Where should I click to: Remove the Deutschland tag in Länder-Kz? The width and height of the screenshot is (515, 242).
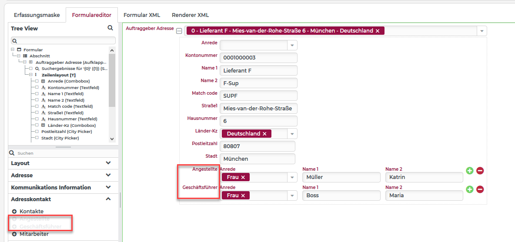[x=264, y=134]
